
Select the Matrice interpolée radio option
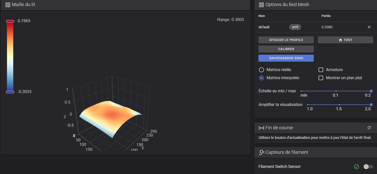261,78
